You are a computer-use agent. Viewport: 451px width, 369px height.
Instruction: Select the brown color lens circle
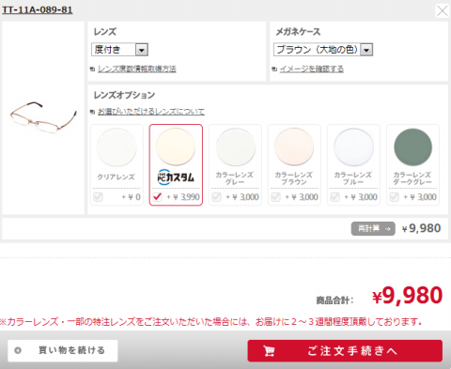click(x=294, y=146)
